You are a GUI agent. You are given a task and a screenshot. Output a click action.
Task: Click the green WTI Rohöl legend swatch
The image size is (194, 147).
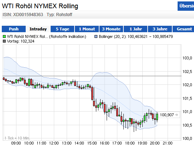[4, 36]
